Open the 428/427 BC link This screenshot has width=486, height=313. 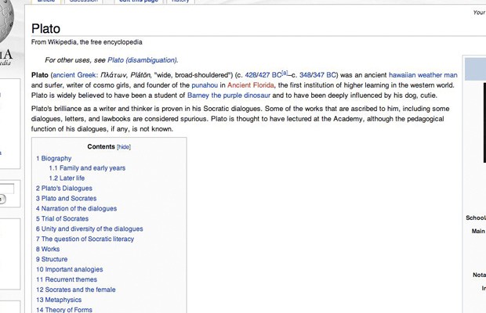(263, 75)
